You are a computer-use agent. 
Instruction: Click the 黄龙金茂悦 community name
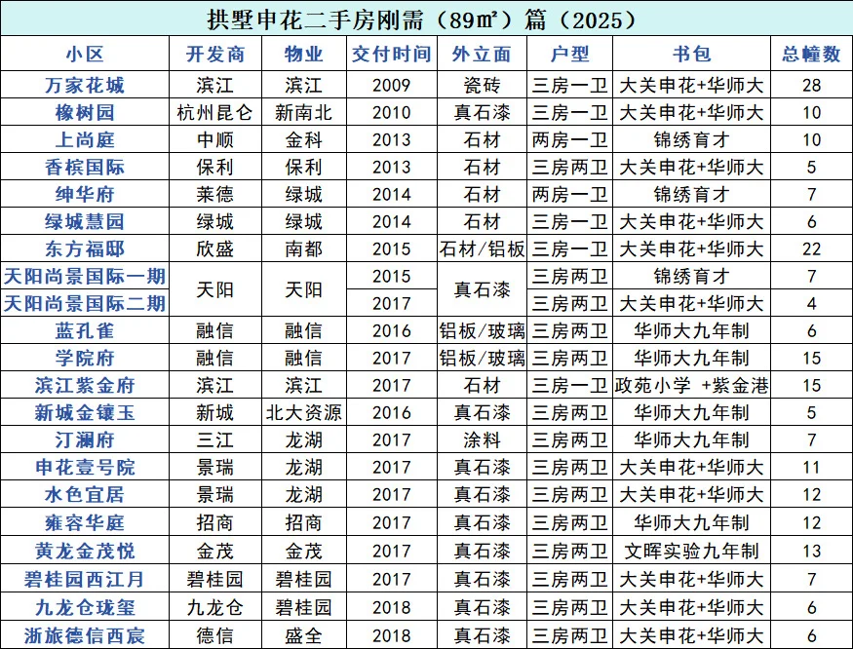(x=85, y=551)
